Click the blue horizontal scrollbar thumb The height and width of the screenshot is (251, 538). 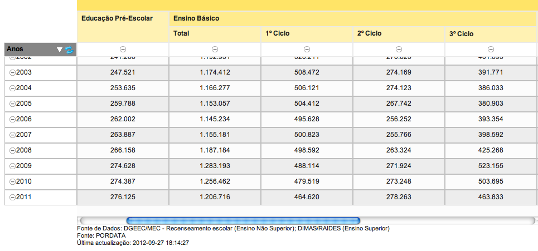click(243, 221)
